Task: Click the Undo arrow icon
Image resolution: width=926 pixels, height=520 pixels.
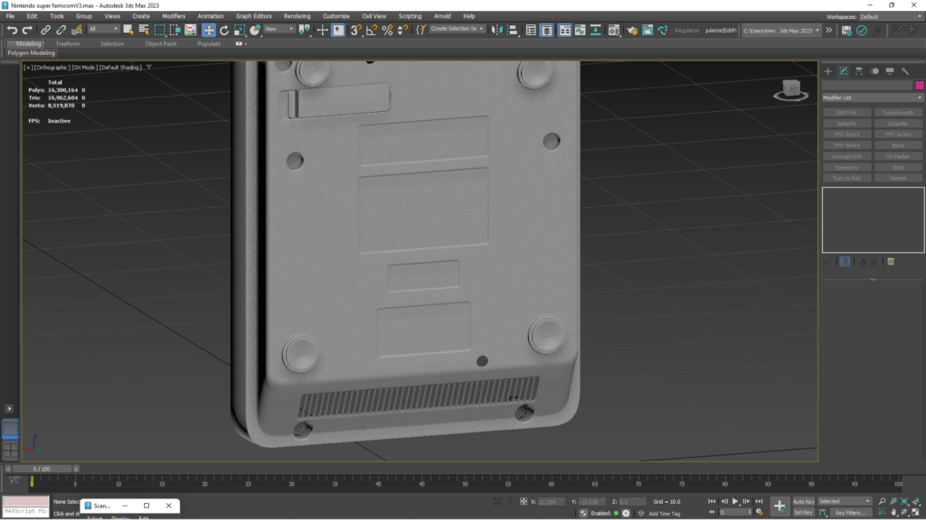Action: pyautogui.click(x=12, y=30)
